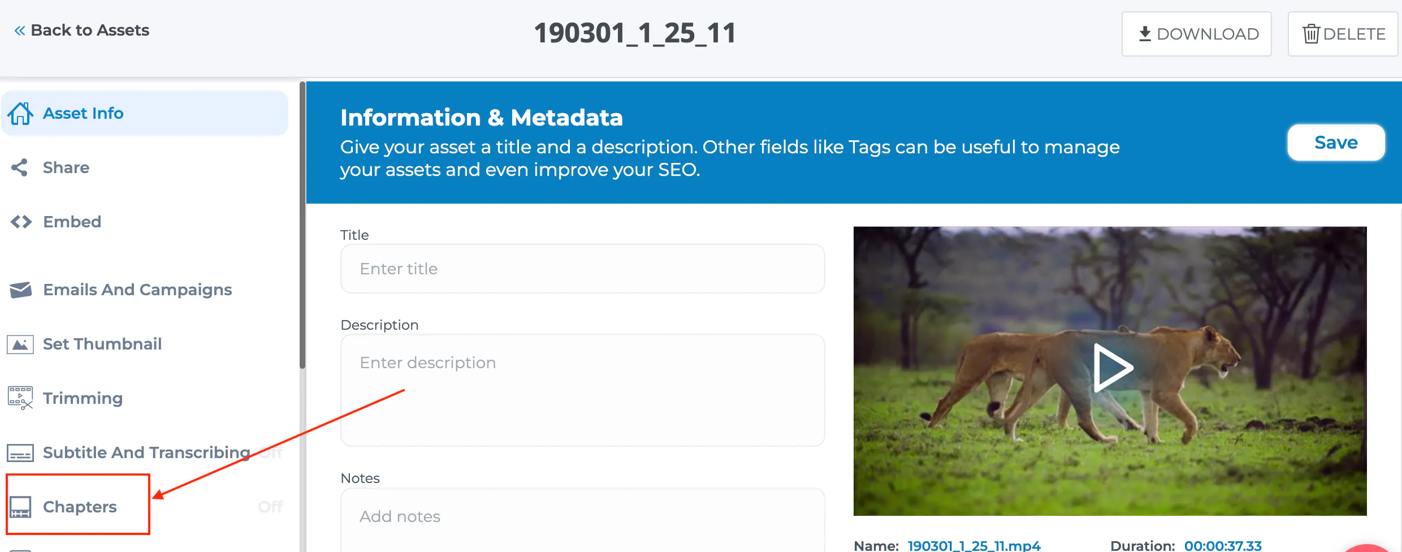Click the file name 190301_1_25_11.mp4

click(974, 546)
